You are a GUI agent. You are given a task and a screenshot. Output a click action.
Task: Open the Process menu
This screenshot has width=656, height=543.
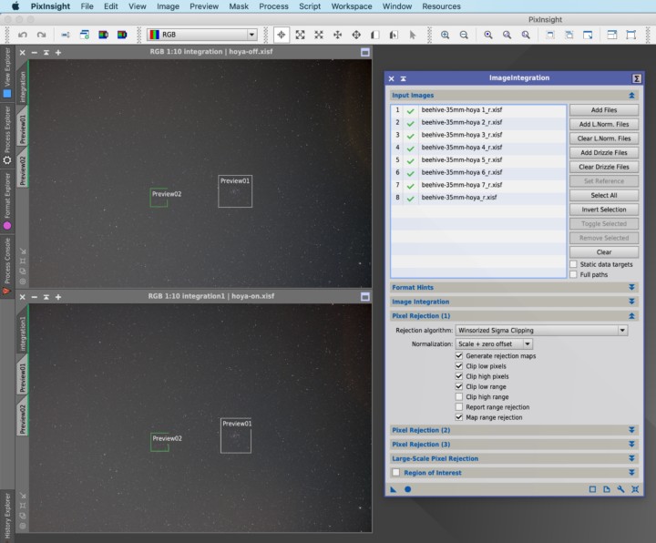point(273,6)
